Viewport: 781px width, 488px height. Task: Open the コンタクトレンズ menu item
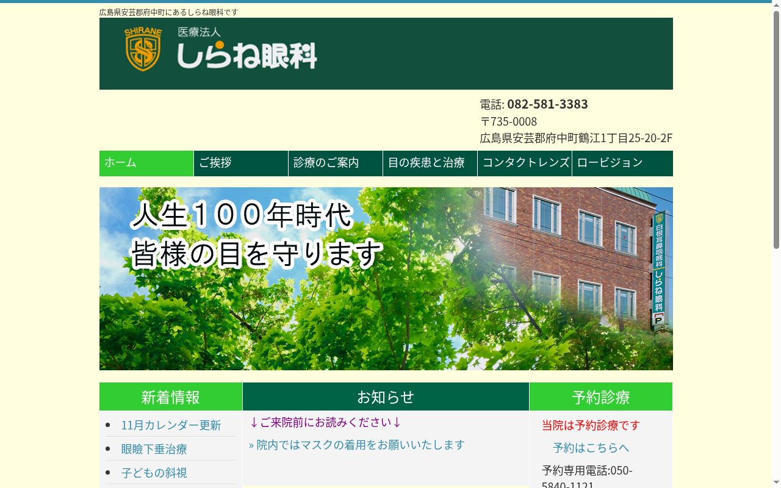[525, 163]
